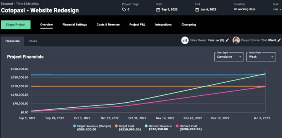Select the Financials tab
This screenshot has height=138, width=282.
[x=12, y=41]
